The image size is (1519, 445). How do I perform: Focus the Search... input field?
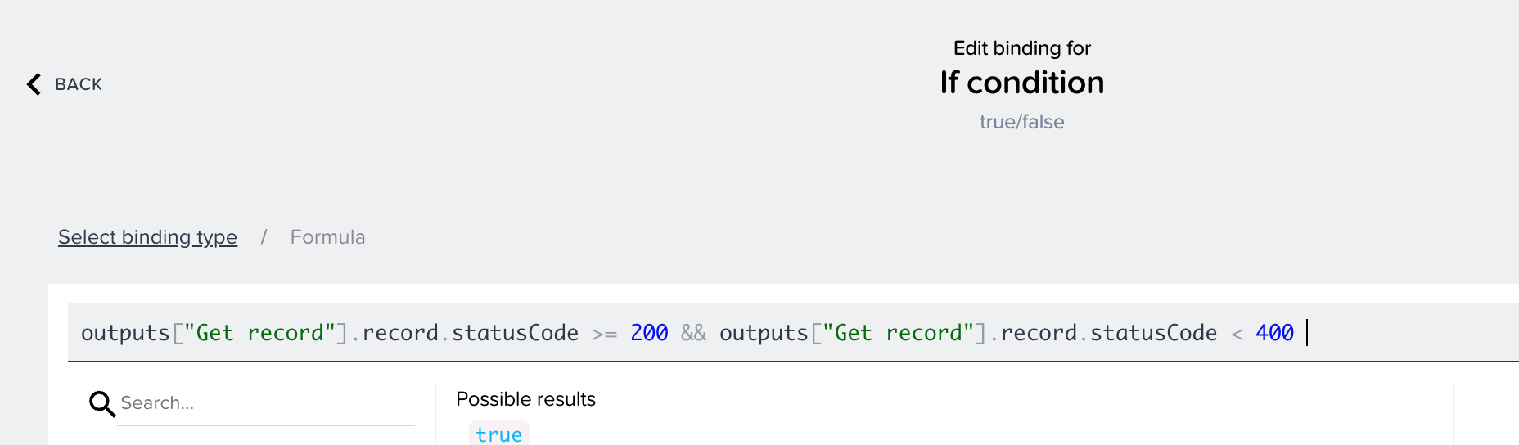[x=266, y=403]
